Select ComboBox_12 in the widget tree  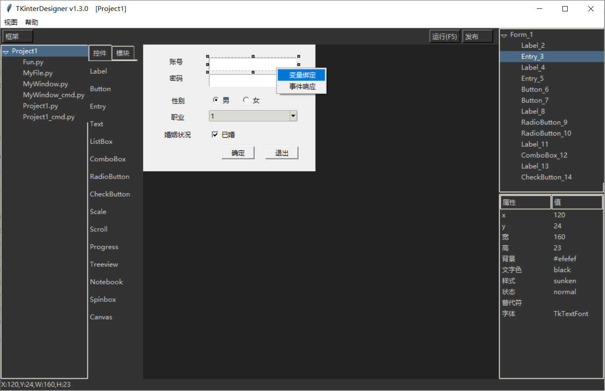[x=544, y=155]
